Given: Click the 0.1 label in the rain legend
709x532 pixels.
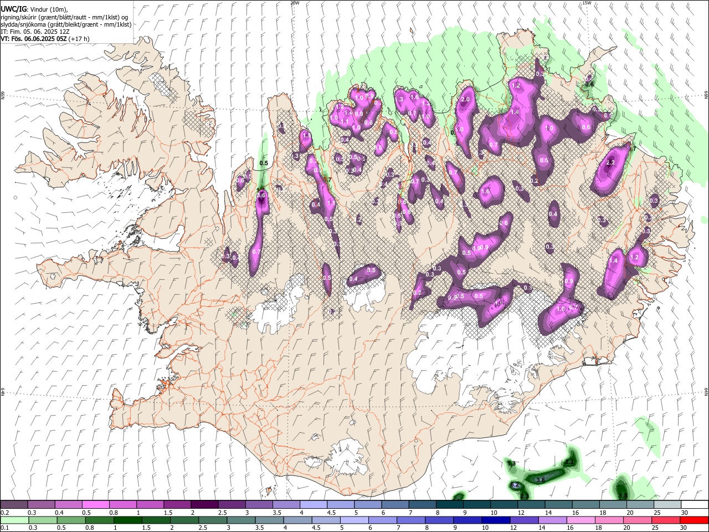Looking at the screenshot, I should [5, 528].
